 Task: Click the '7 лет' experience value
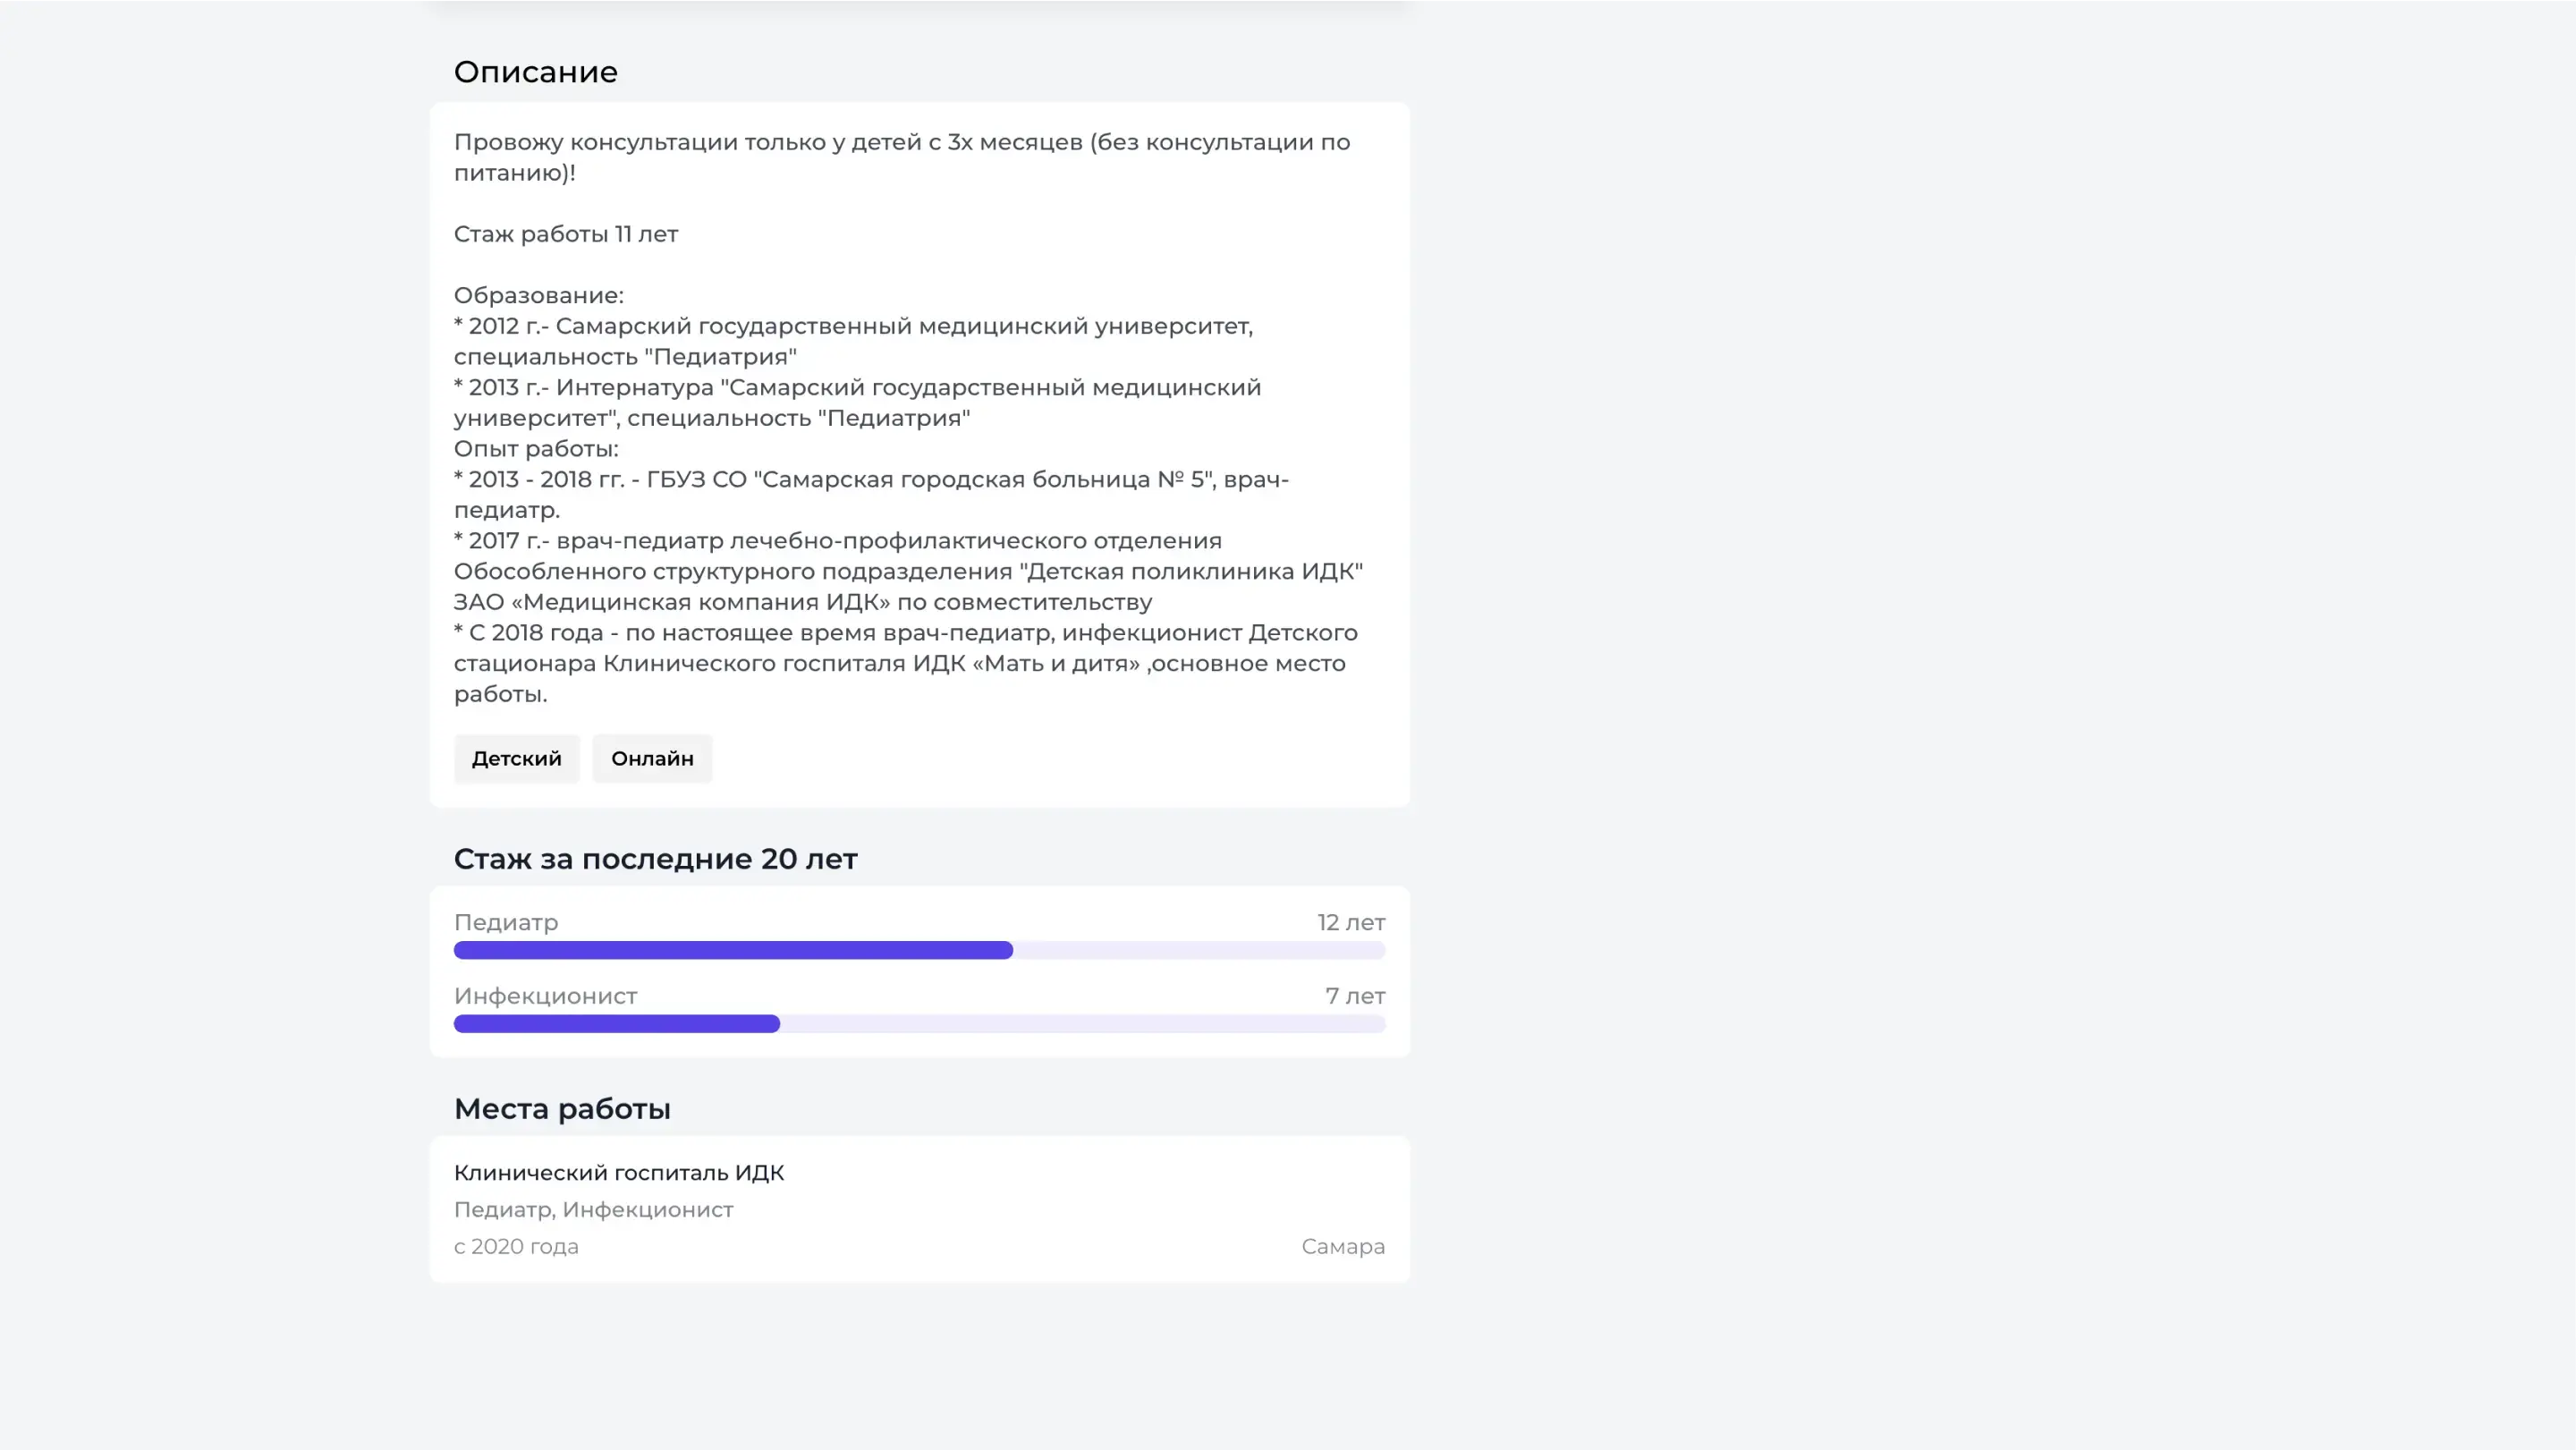1355,996
